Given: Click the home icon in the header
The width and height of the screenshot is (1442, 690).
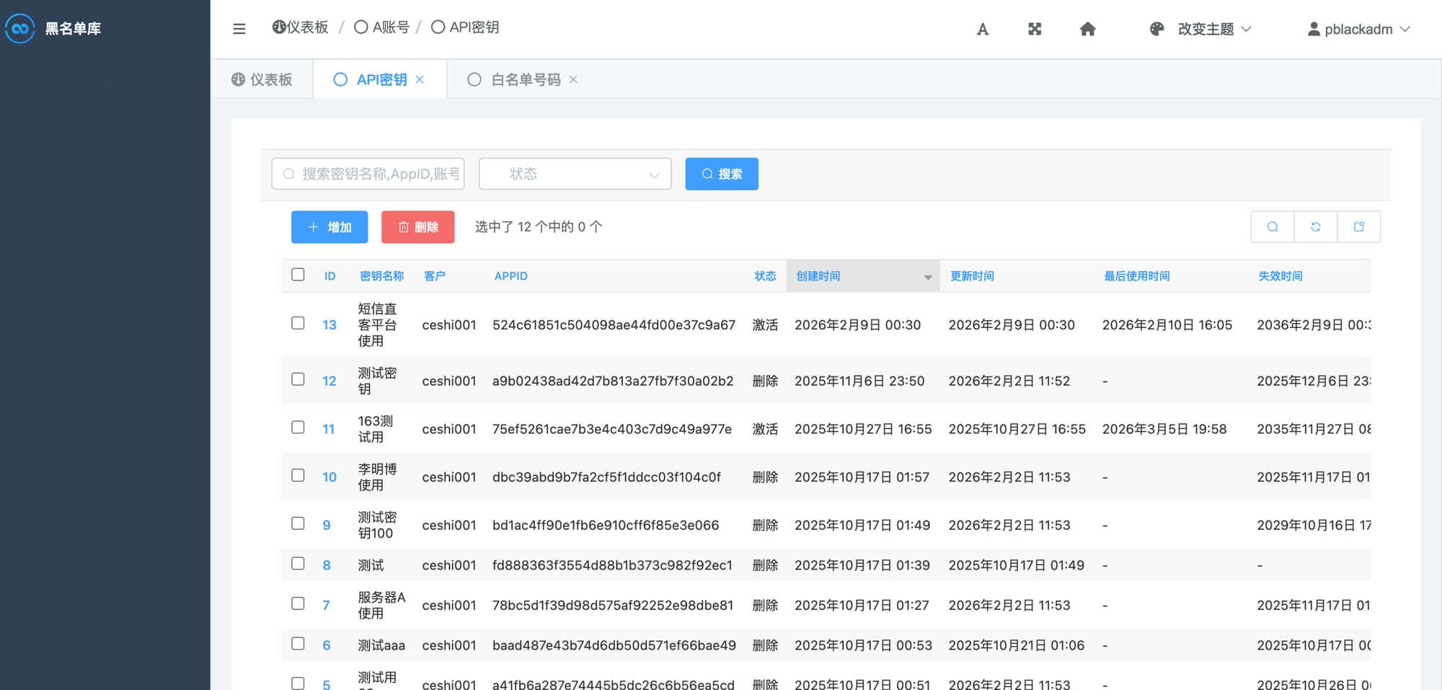Looking at the screenshot, I should point(1087,29).
